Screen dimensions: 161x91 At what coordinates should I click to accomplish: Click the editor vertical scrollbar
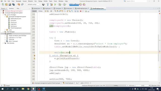(159, 48)
